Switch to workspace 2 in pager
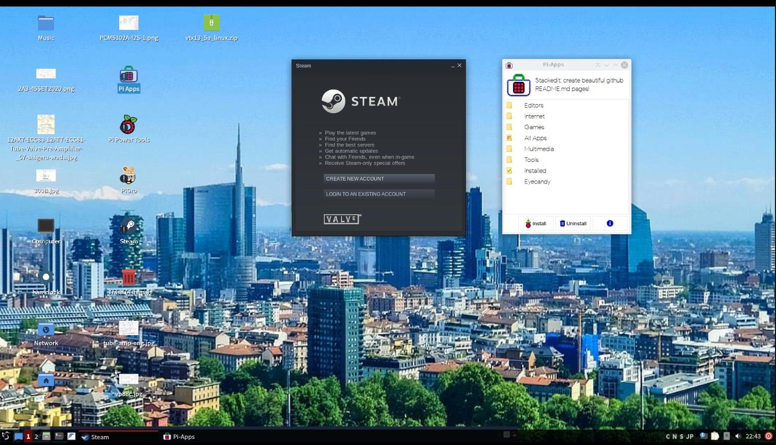 tap(36, 436)
